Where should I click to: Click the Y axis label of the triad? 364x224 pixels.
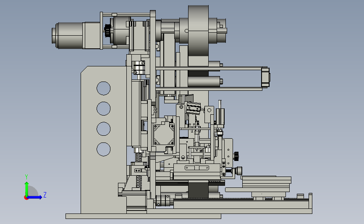(x=26, y=177)
